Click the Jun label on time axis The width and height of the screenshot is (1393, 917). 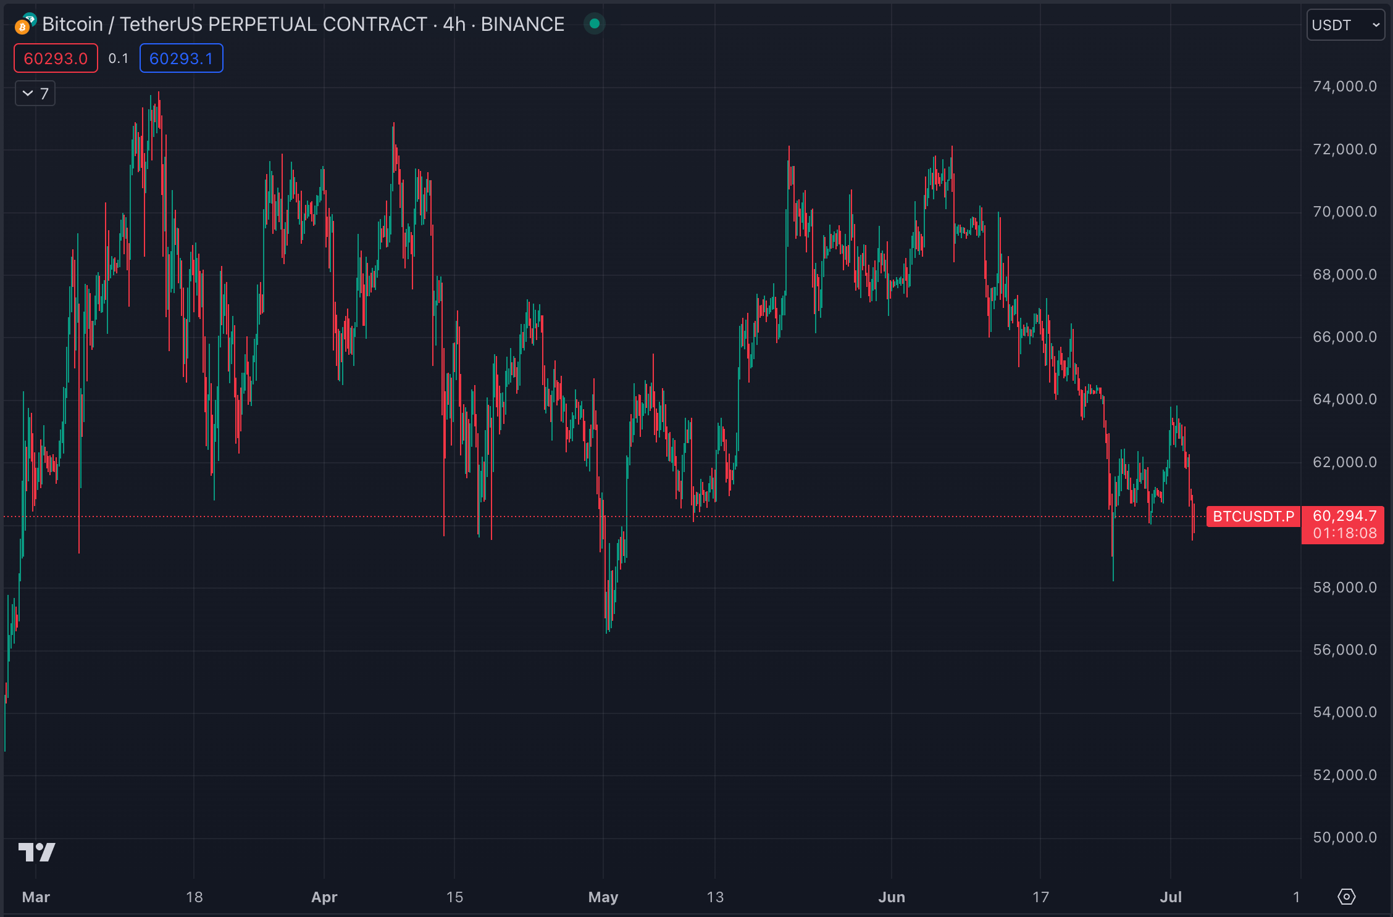point(891,897)
